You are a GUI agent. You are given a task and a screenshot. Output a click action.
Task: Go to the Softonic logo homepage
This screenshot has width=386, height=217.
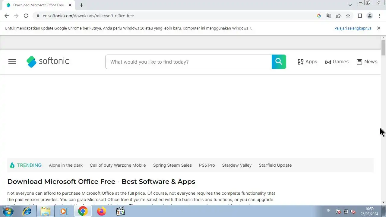tap(48, 61)
